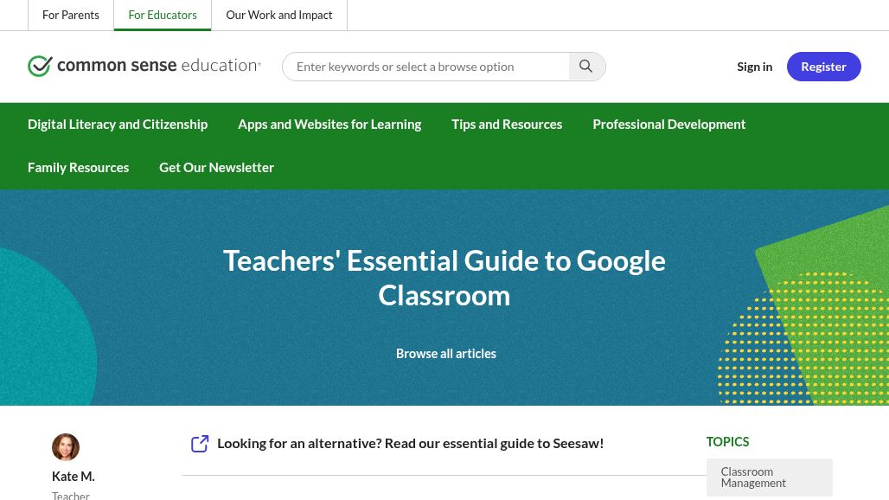Click the common sense education wordmark
889x500 pixels.
coord(159,65)
